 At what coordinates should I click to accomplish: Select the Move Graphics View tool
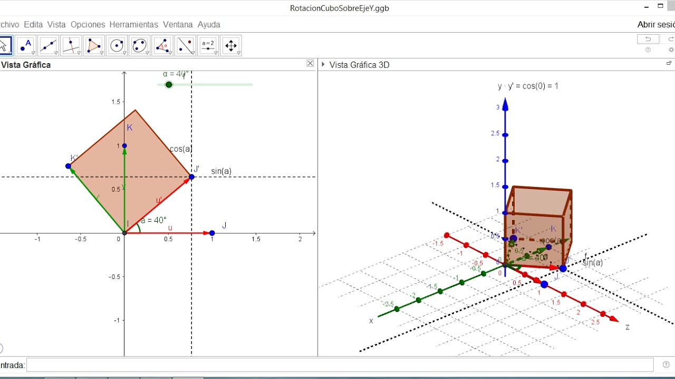click(230, 45)
